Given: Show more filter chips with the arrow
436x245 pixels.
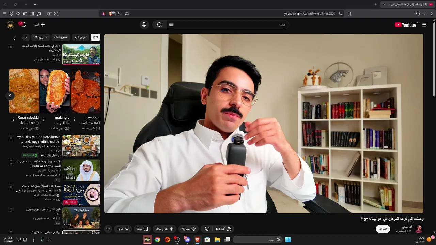Looking at the screenshot, I should (x=14, y=39).
